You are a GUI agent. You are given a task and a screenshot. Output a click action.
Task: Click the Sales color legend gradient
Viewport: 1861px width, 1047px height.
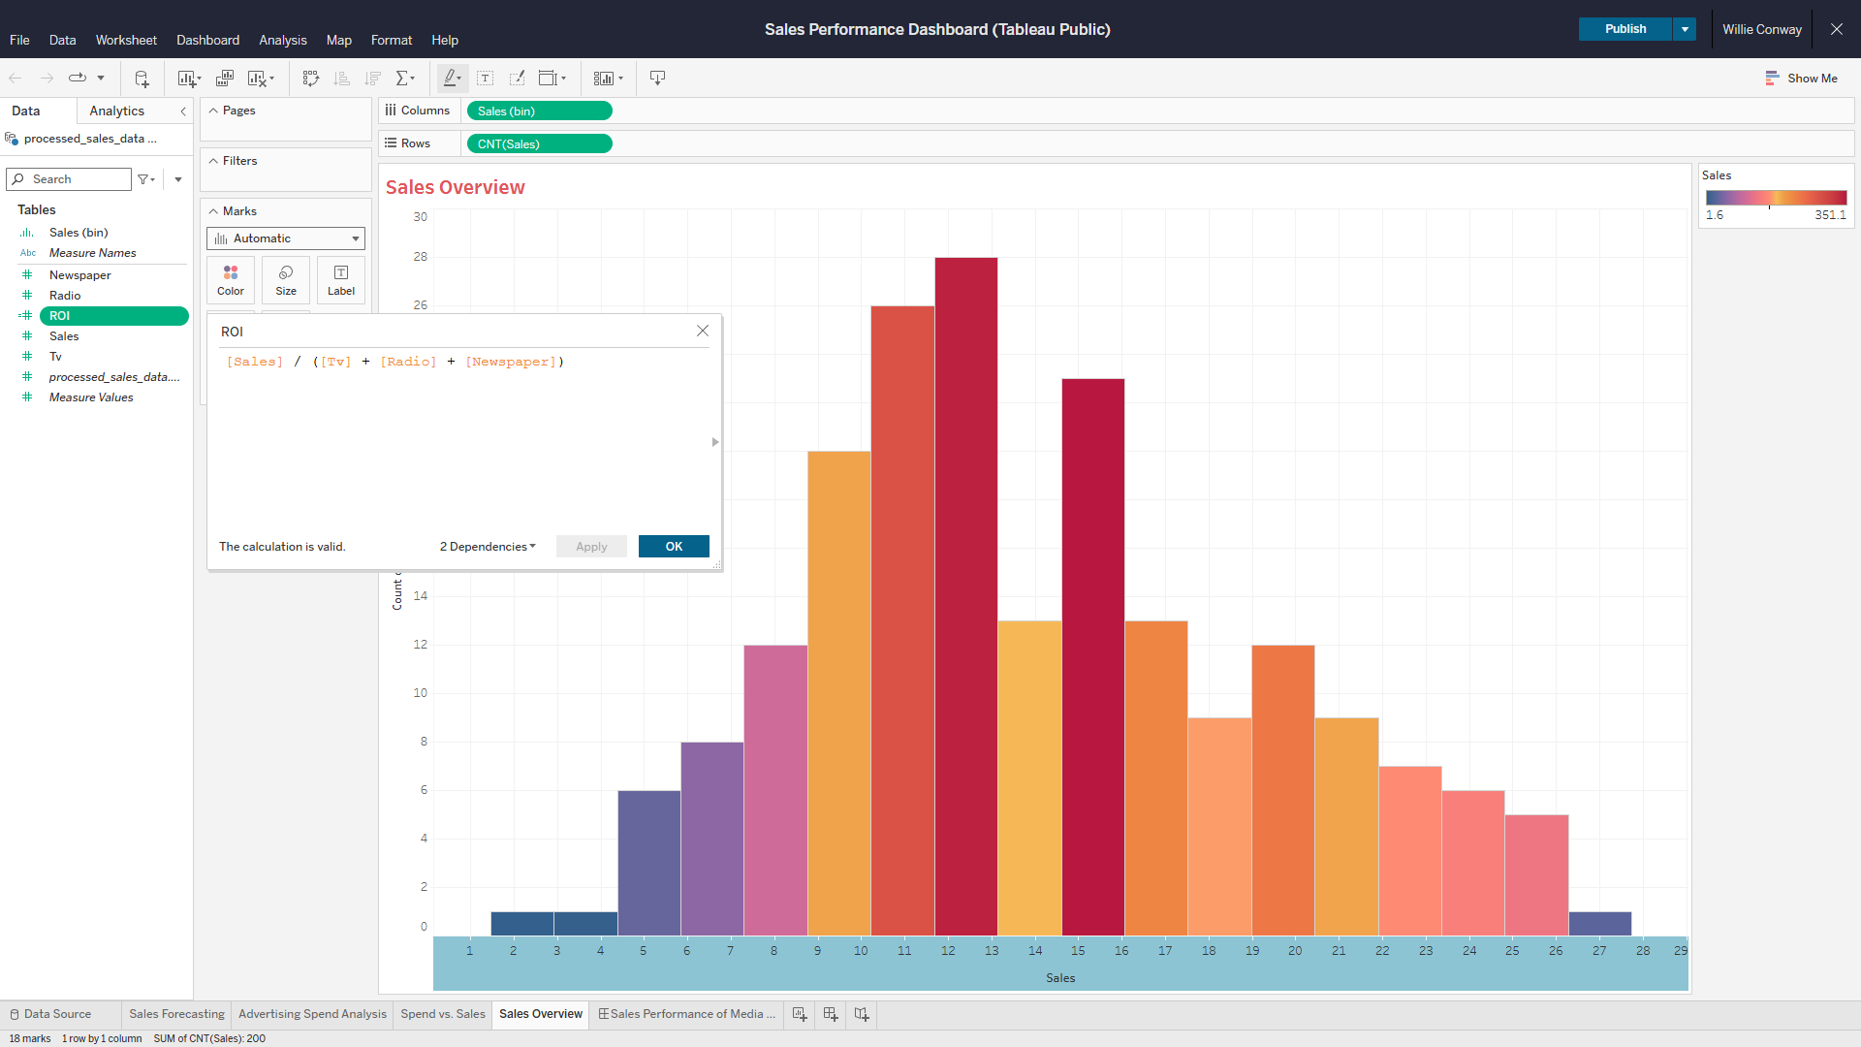[1776, 198]
